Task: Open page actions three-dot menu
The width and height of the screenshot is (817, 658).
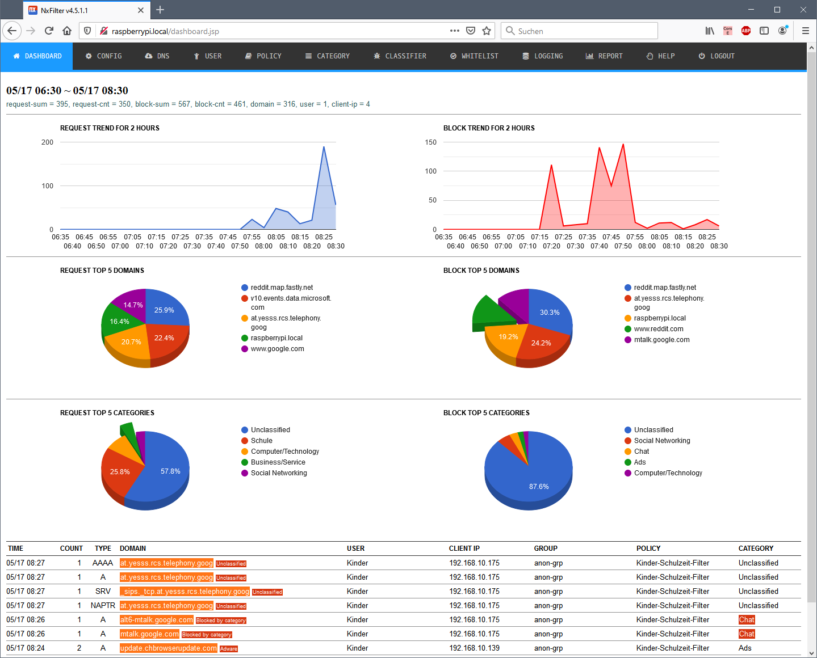Action: coord(455,31)
